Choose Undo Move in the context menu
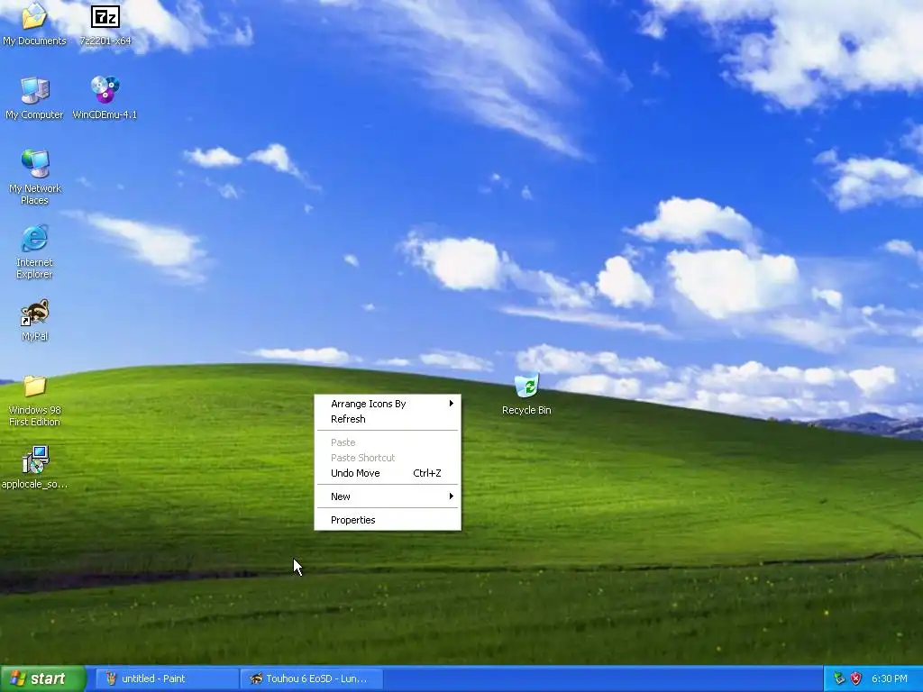Screen dimensions: 923x692 coord(388,473)
